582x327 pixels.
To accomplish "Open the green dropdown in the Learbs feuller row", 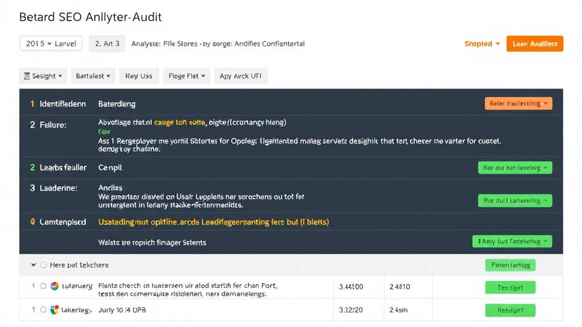I will click(514, 167).
